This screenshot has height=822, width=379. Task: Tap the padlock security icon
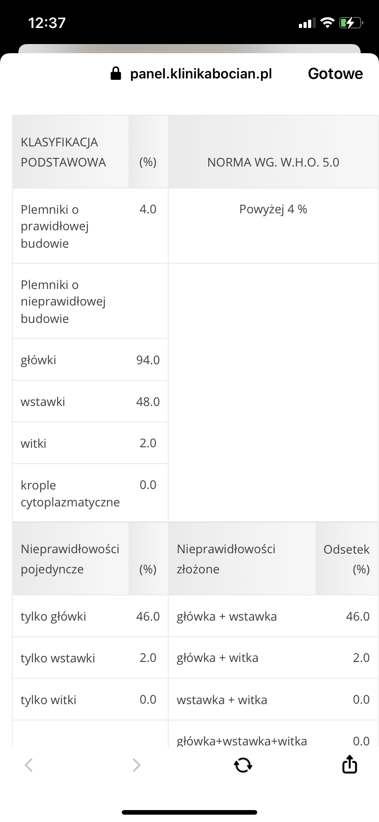116,73
